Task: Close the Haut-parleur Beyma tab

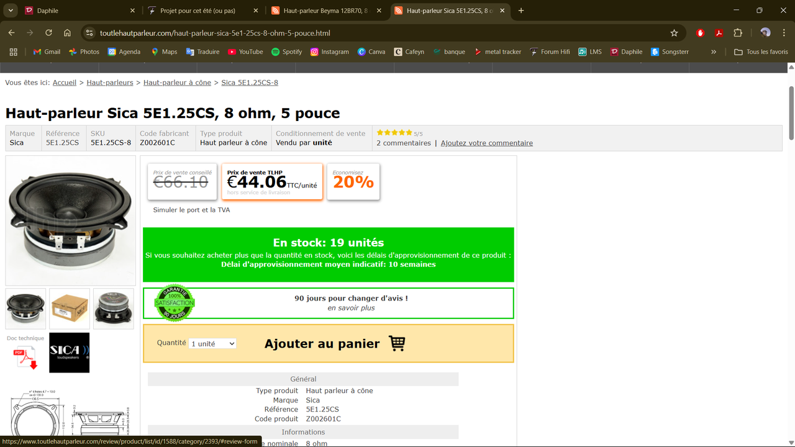Action: [379, 11]
